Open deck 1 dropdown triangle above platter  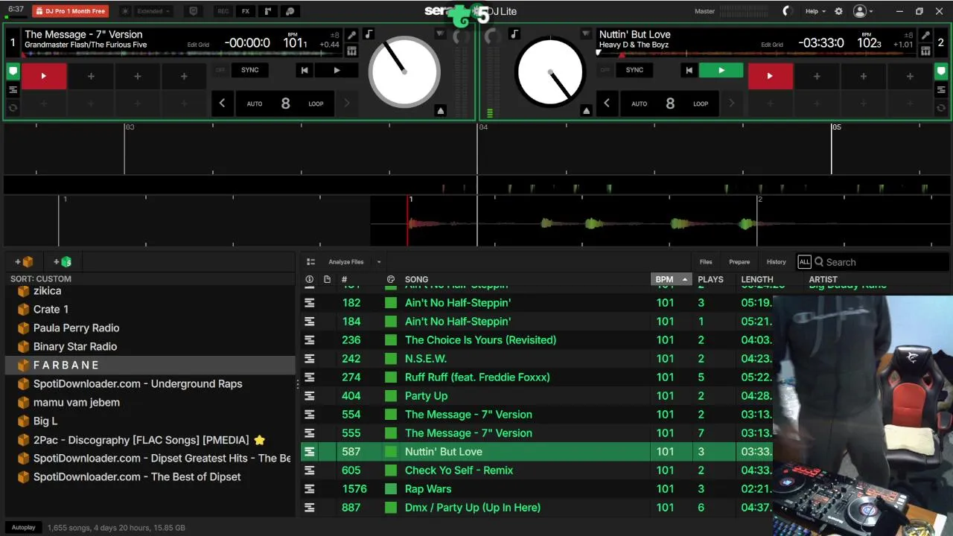pyautogui.click(x=440, y=34)
